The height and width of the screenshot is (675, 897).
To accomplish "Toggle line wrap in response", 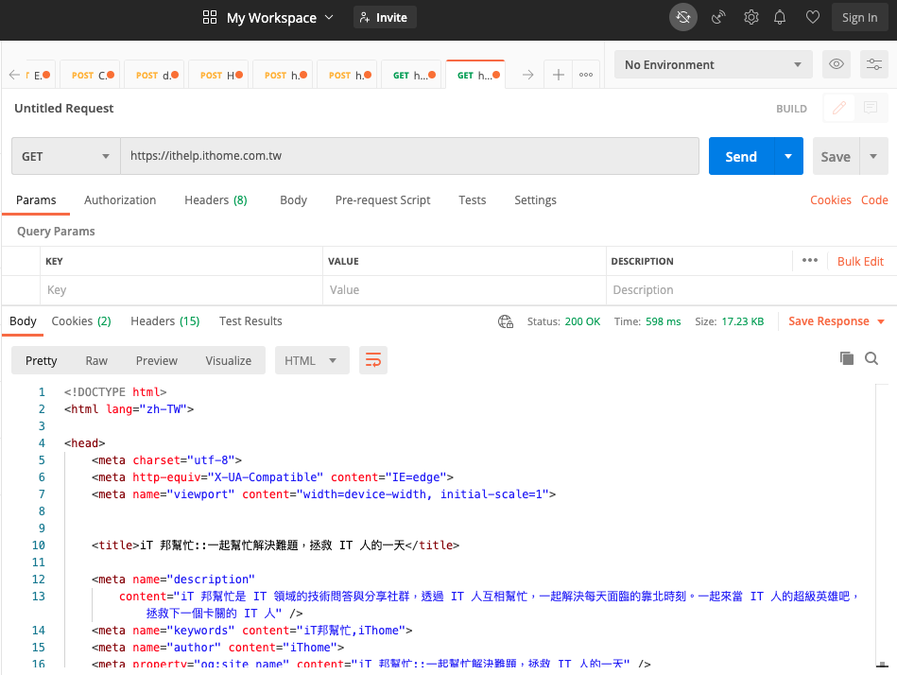I will pyautogui.click(x=373, y=360).
